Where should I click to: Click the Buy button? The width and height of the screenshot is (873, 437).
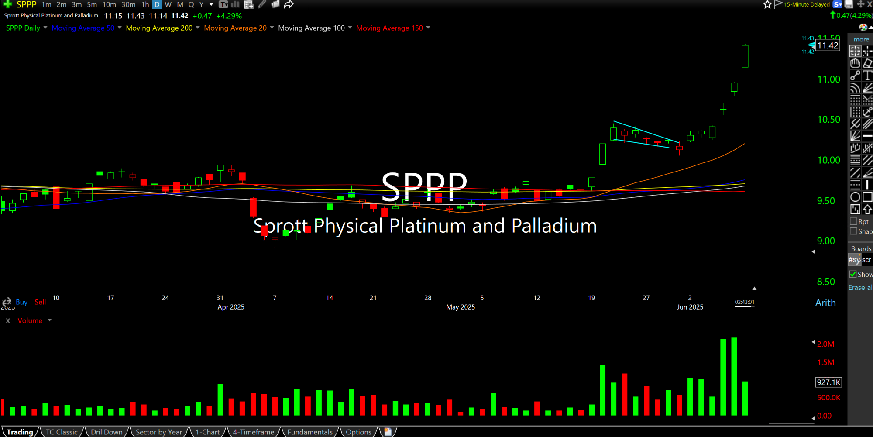coord(21,302)
